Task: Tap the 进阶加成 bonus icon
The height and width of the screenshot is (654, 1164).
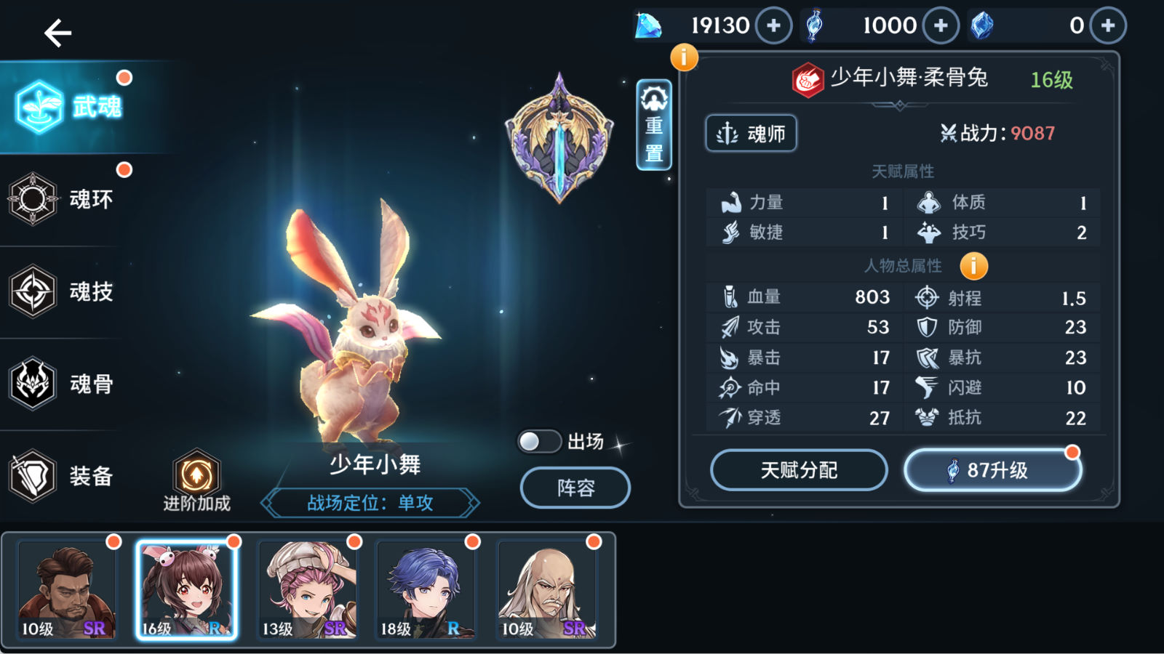Action: click(196, 475)
